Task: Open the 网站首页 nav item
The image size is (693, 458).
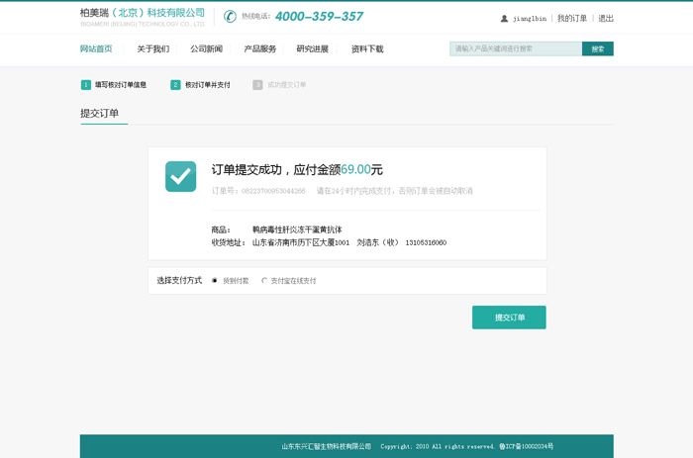Action: [x=96, y=49]
